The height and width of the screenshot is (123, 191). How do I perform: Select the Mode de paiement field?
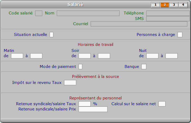(x=80, y=67)
